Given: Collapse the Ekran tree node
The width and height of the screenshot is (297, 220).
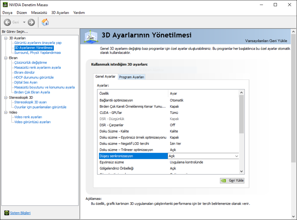Looking at the screenshot, I should tap(6, 58).
